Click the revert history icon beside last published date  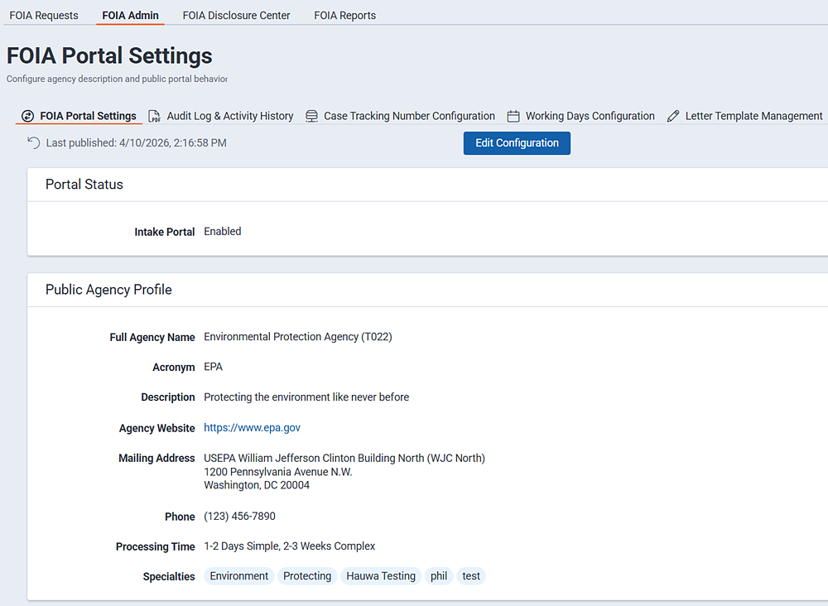tap(31, 142)
